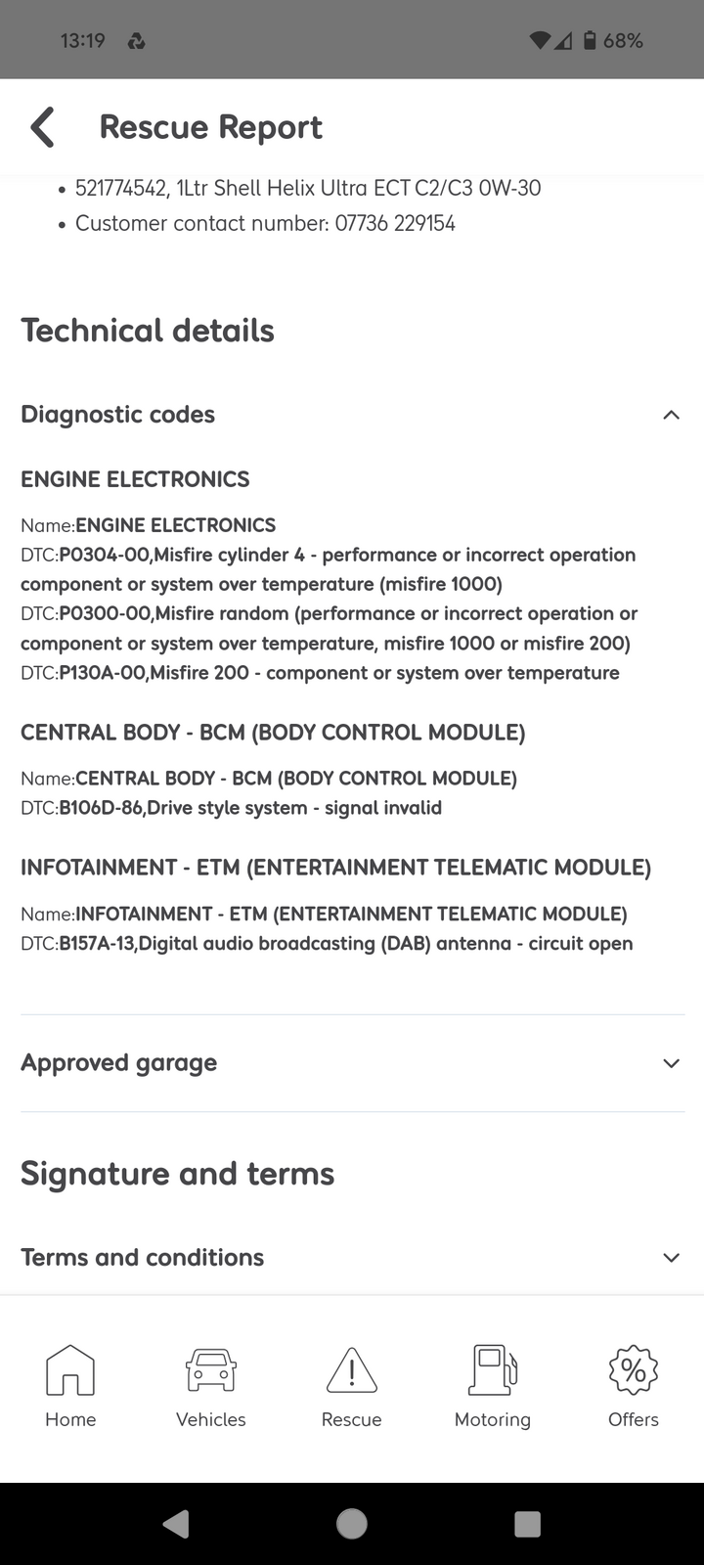
Task: Tap the Approved garage heading
Action: pos(119,1063)
